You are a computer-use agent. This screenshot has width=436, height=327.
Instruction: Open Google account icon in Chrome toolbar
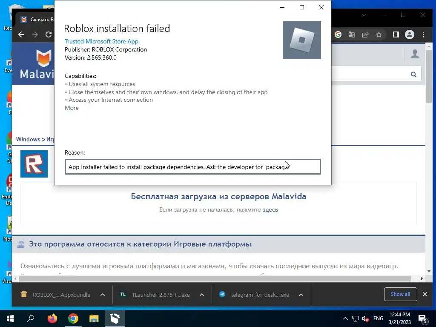click(x=338, y=34)
